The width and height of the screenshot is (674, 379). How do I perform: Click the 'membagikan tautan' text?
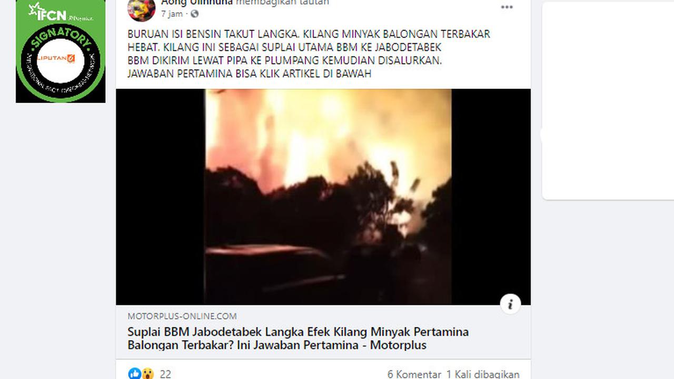point(282,3)
